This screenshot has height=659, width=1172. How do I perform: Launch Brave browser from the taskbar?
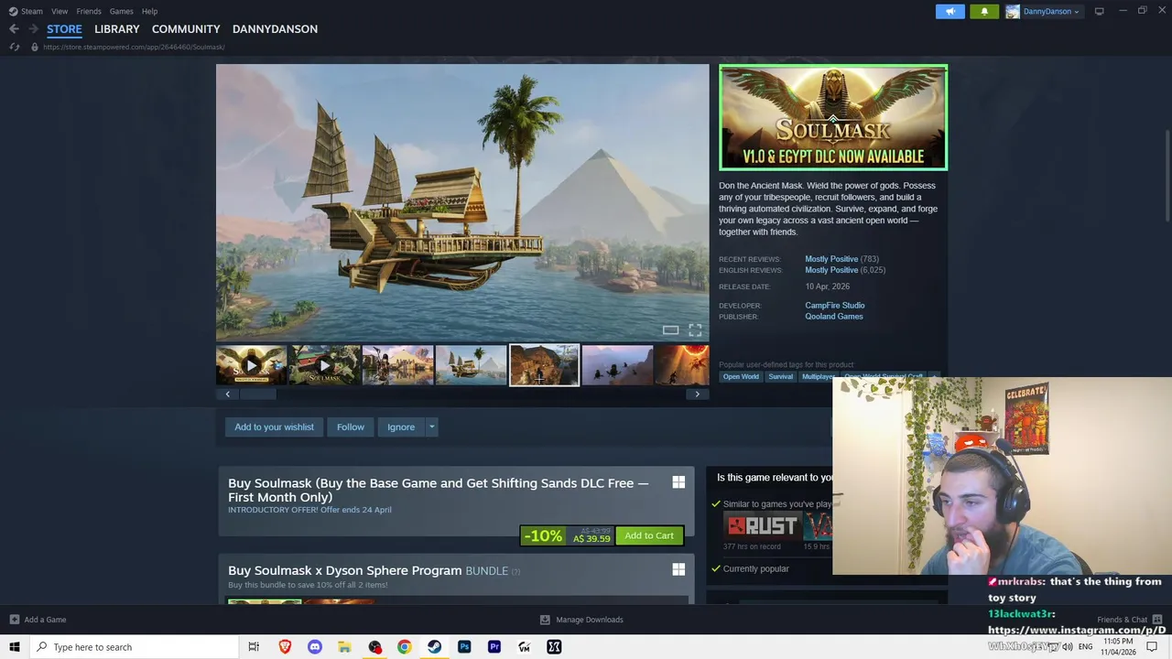click(285, 647)
